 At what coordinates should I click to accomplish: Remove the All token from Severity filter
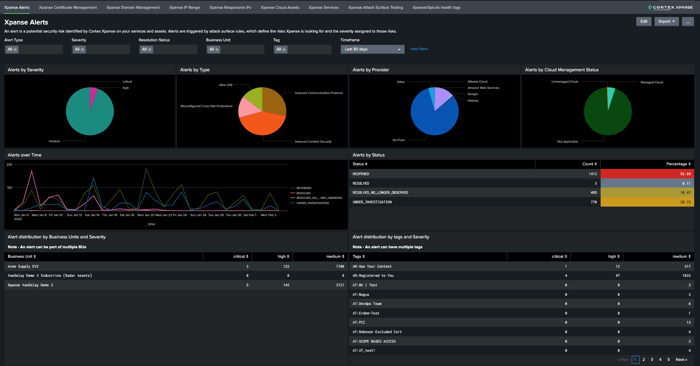pos(82,49)
